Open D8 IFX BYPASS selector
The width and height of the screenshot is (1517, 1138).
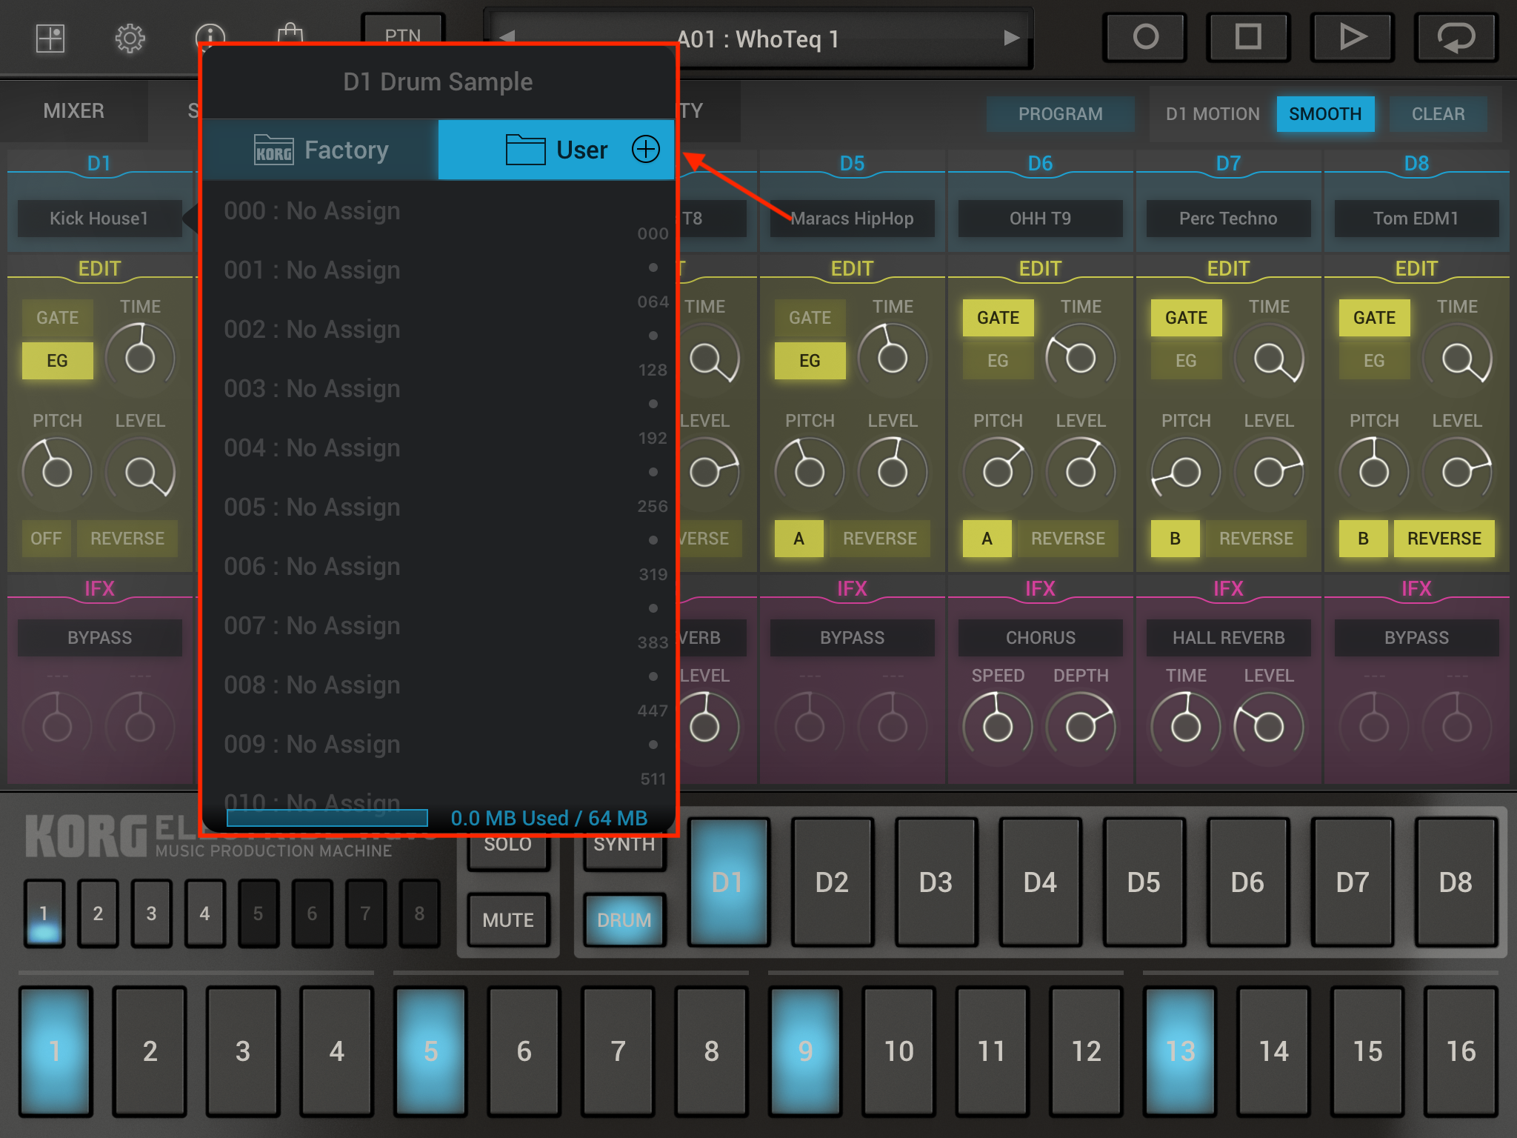point(1416,638)
